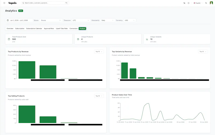Click the Total Products Sold bag icon
This screenshot has width=215, height=135.
click(9, 39)
